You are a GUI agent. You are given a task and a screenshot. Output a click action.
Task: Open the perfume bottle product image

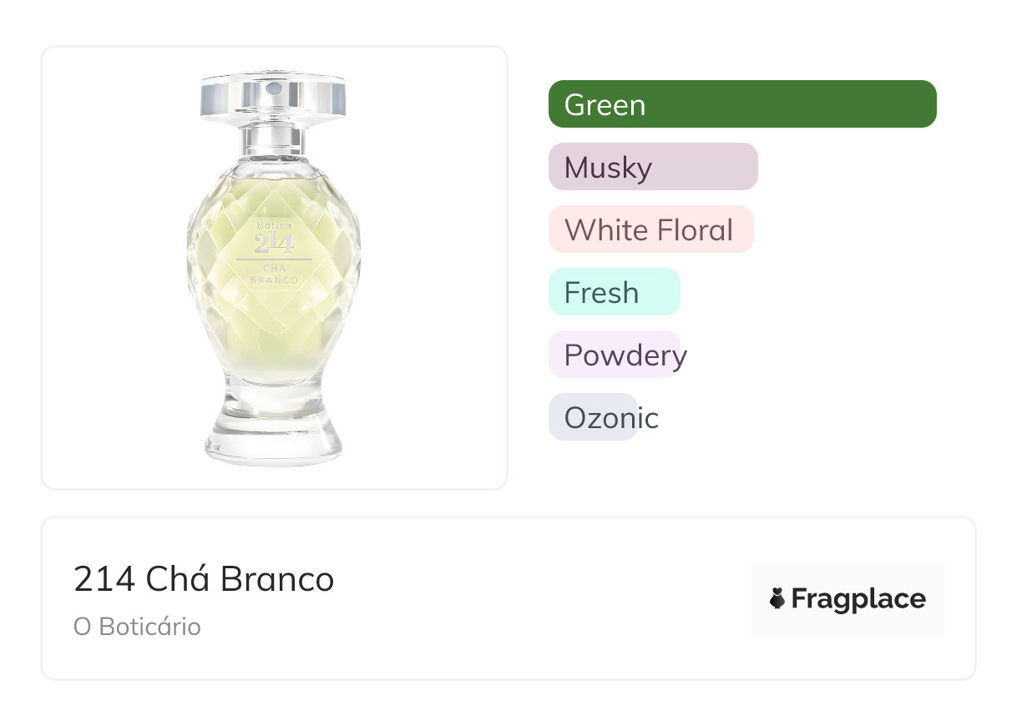click(274, 267)
